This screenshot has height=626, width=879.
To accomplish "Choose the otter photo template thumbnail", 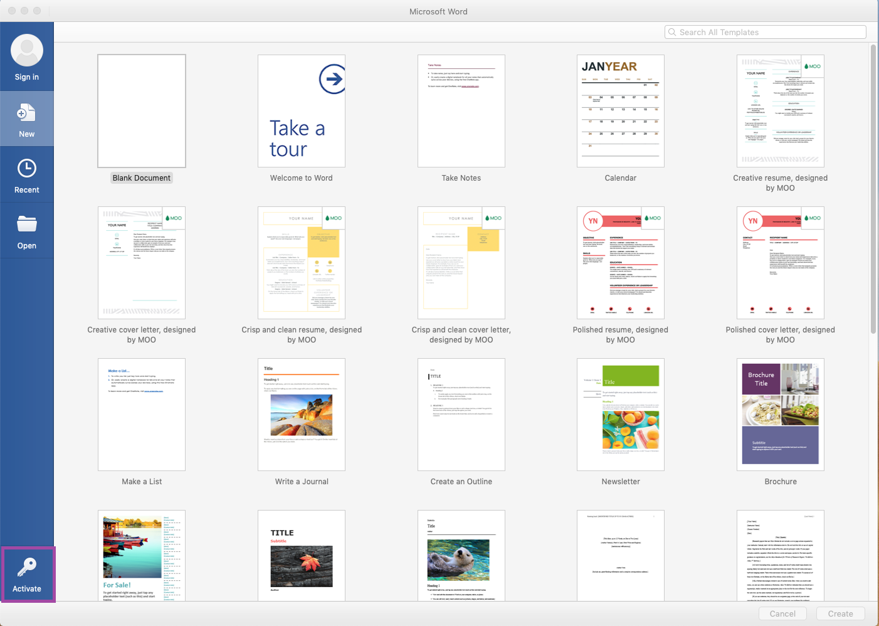I will click(461, 556).
